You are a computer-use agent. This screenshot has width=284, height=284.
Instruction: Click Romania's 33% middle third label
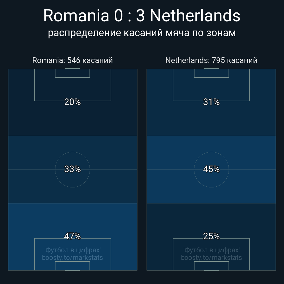72,169
